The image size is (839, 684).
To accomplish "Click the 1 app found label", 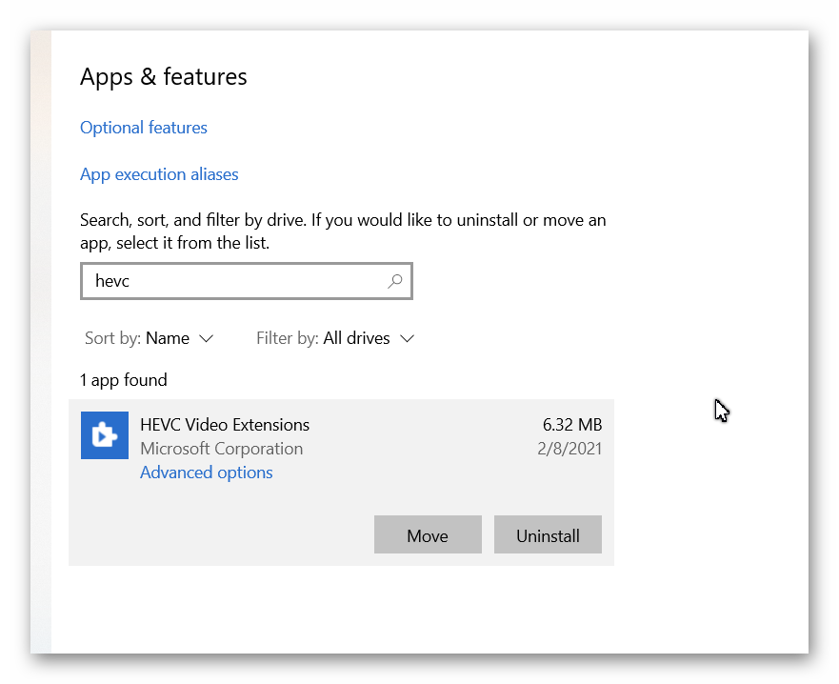I will point(124,380).
